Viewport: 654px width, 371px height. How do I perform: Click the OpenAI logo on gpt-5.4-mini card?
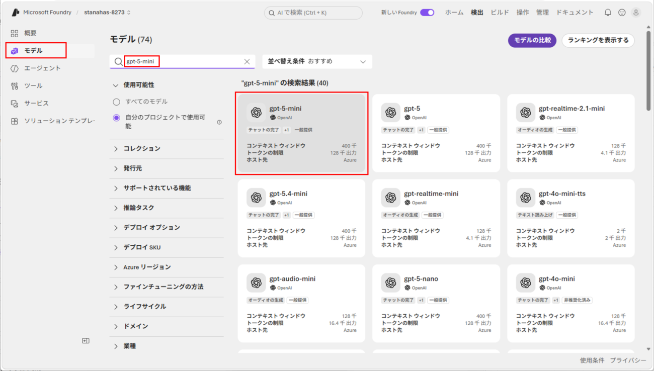256,198
